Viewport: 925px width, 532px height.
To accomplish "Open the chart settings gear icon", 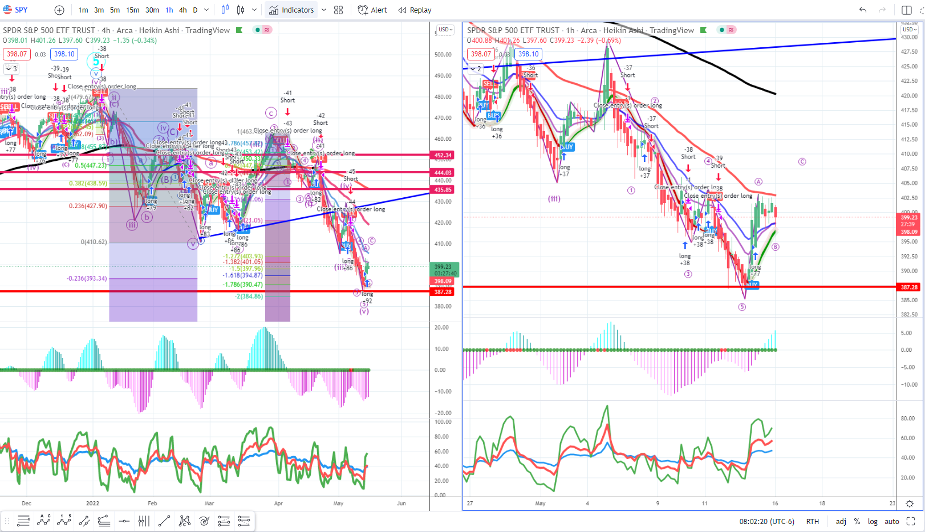I will click(910, 503).
